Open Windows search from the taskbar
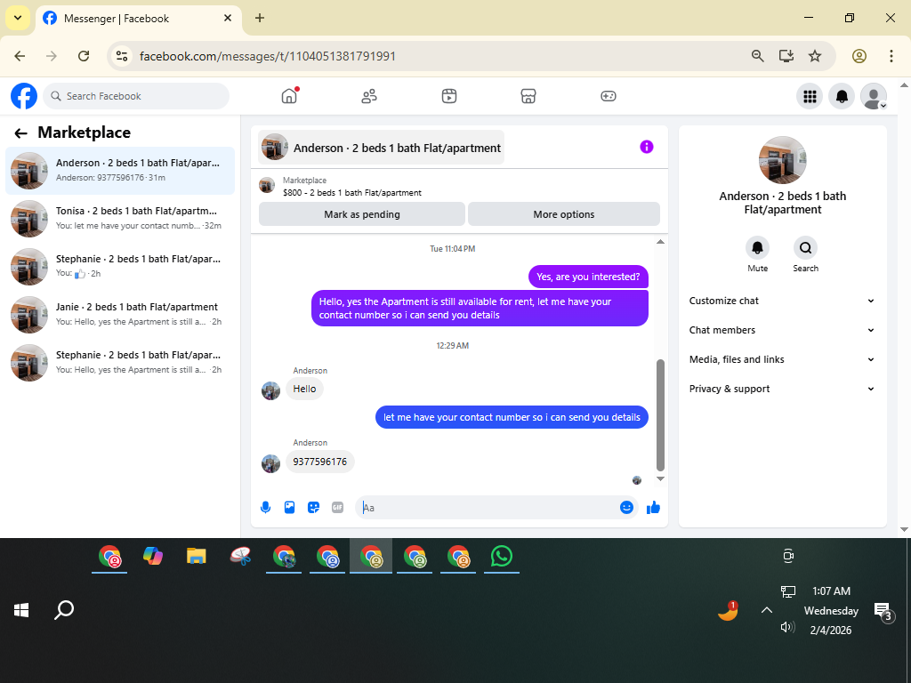Screen dimensions: 911x683 point(64,610)
